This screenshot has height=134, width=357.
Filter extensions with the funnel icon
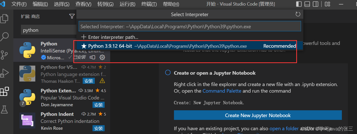click(72, 16)
